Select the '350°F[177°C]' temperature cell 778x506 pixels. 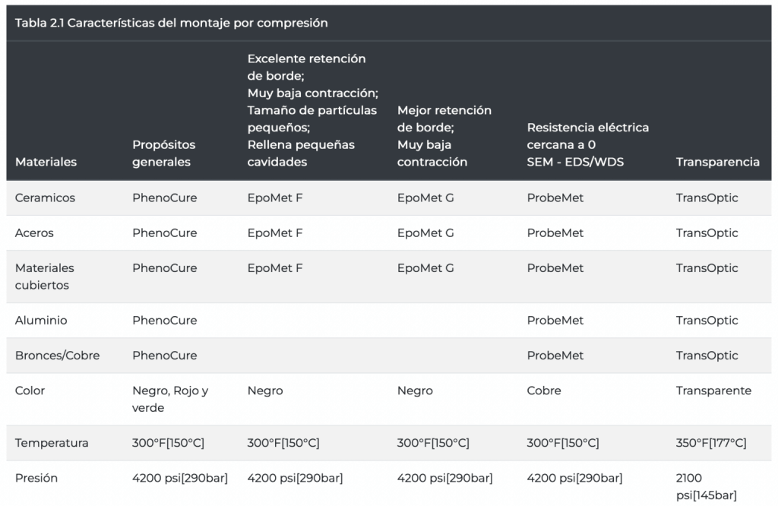pyautogui.click(x=711, y=442)
